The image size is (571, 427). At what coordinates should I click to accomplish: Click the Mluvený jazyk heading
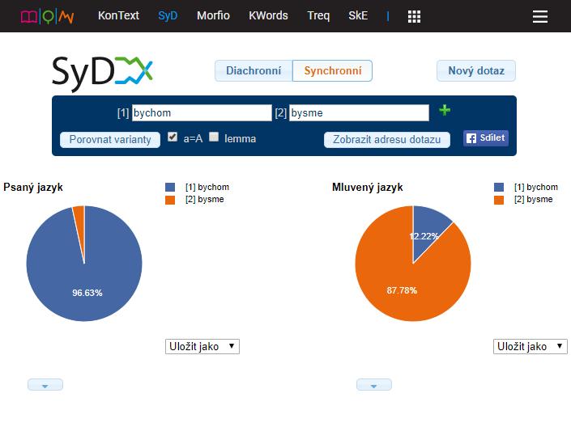(368, 188)
